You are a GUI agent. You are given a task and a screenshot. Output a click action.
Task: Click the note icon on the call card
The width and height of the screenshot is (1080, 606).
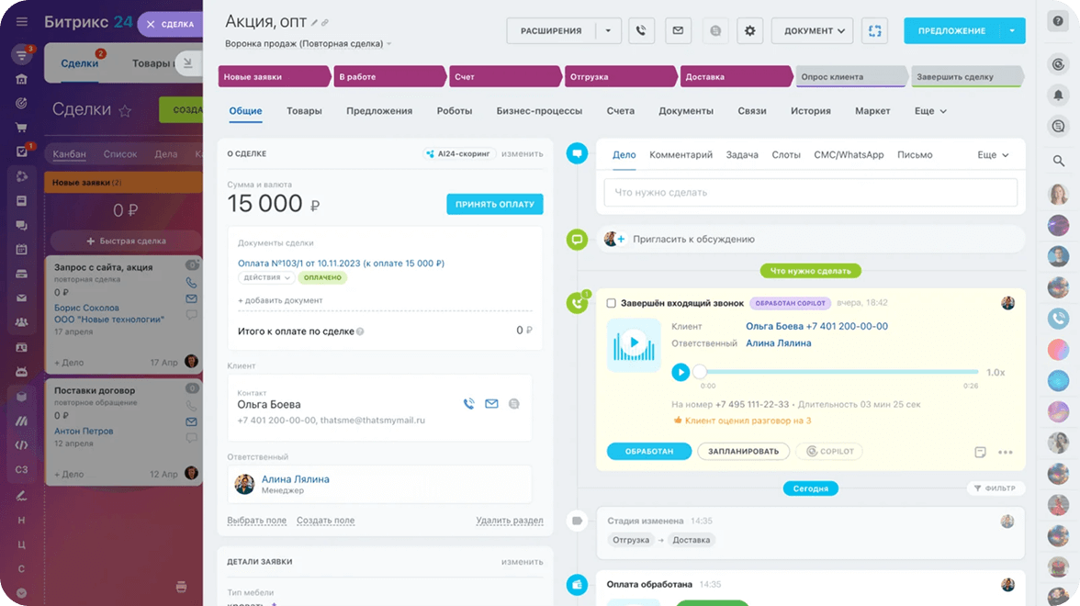(980, 452)
